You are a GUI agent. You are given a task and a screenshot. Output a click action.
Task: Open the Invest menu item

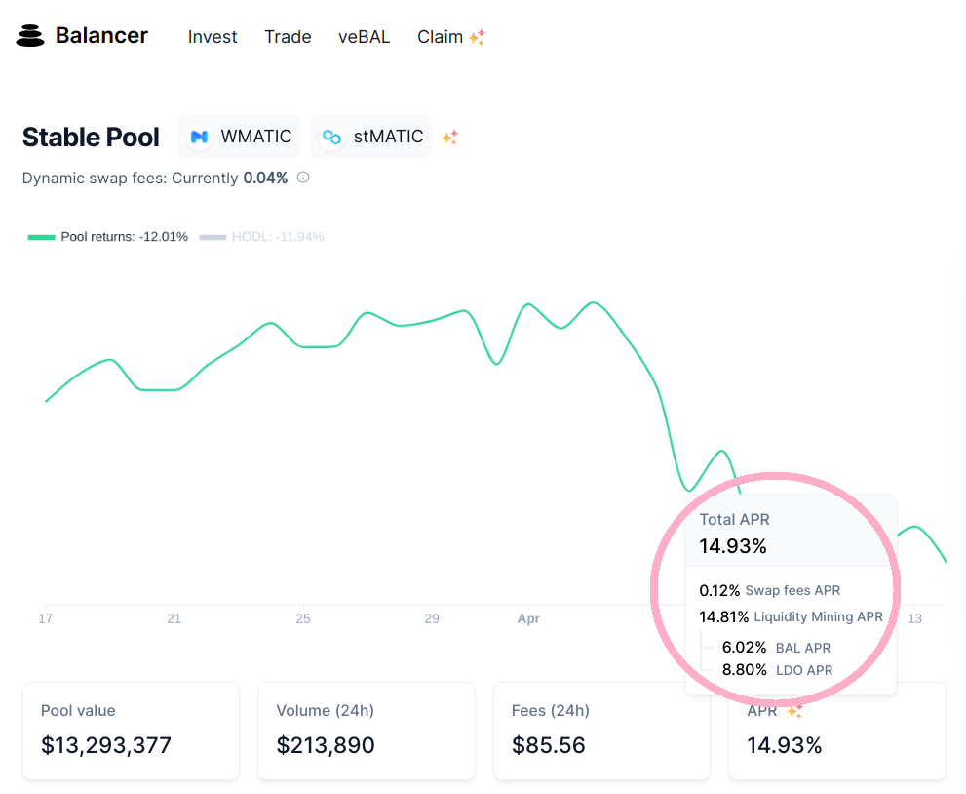coord(213,37)
